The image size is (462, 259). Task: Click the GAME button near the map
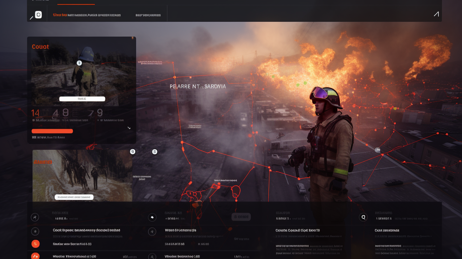241,217
